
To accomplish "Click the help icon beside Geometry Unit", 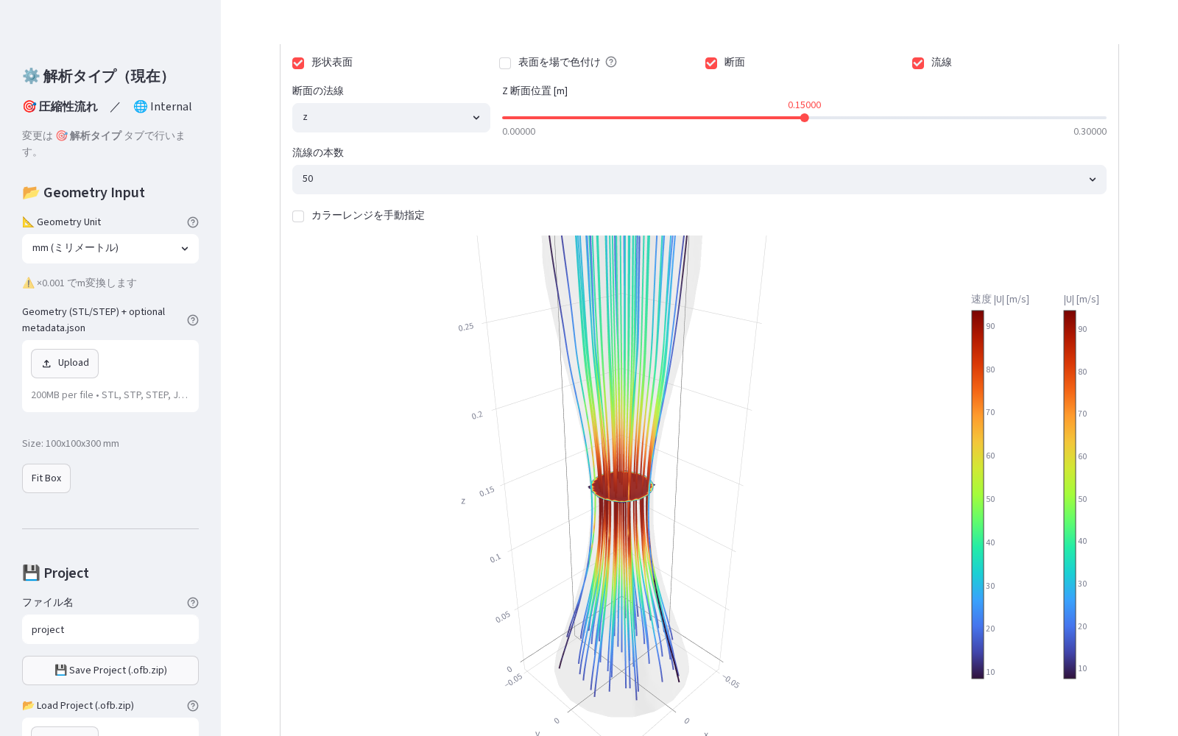I will click(x=193, y=222).
